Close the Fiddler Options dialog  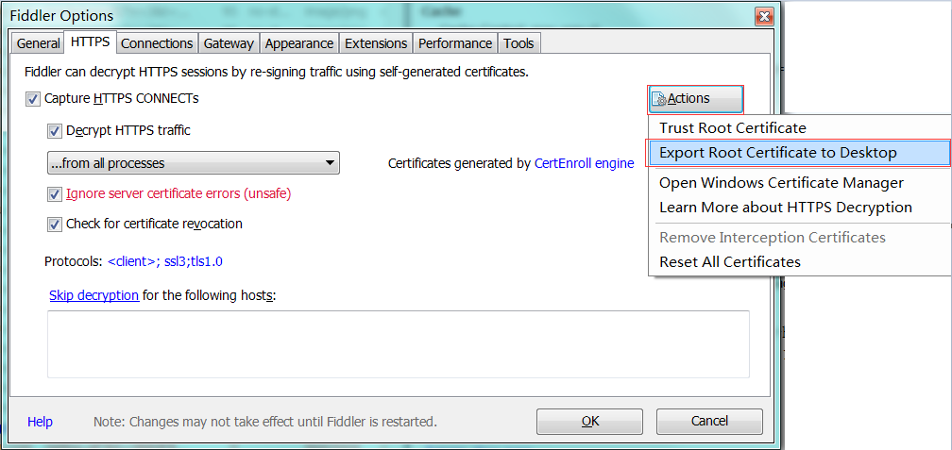(764, 17)
